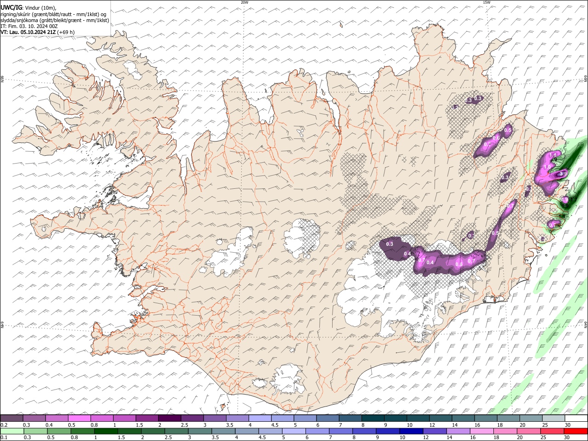Select the violet 12 swatch in bottom legend row

[x=435, y=431]
